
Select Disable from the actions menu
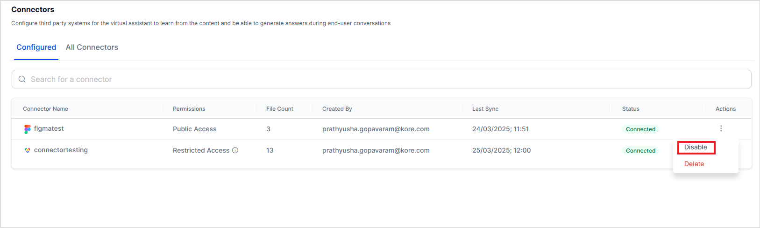click(x=696, y=148)
